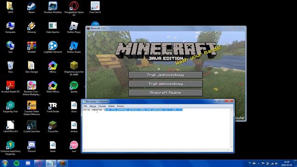Open Acrobat Reader DC desktop shortcut

(10, 87)
